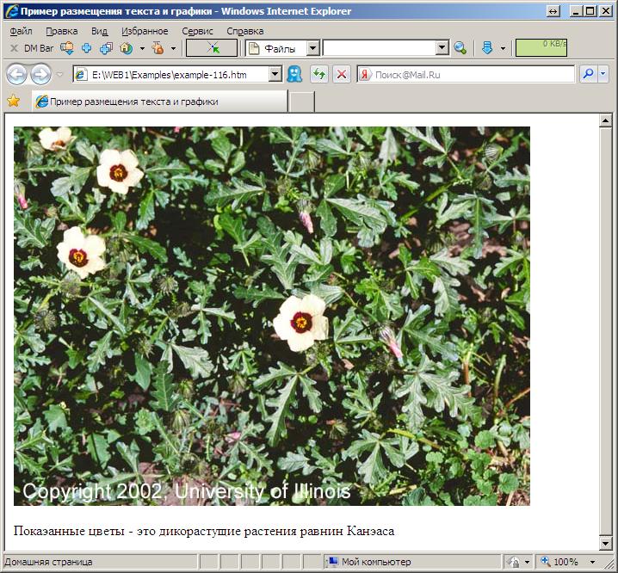Click the DM Bar multiple-windows download icon

pos(106,48)
